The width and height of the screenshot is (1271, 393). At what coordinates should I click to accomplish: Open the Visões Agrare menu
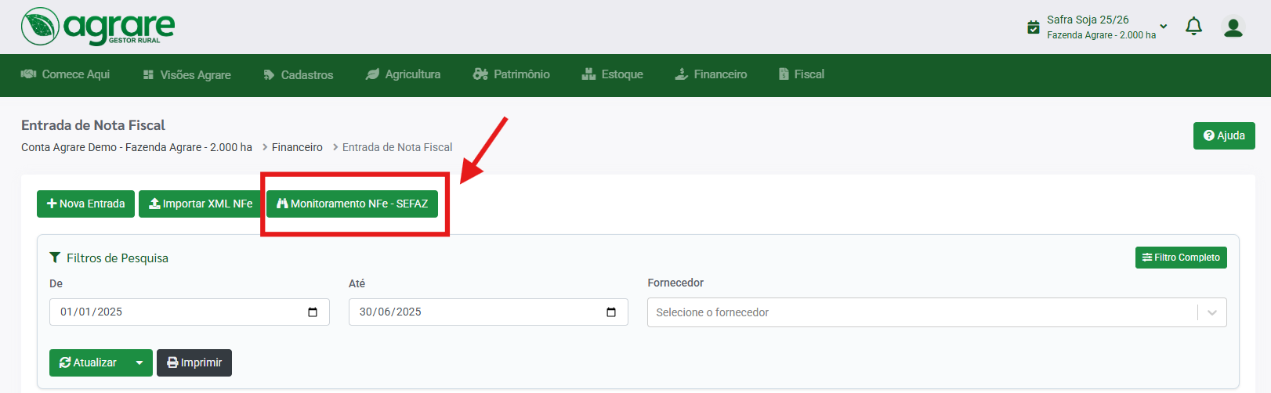point(187,75)
